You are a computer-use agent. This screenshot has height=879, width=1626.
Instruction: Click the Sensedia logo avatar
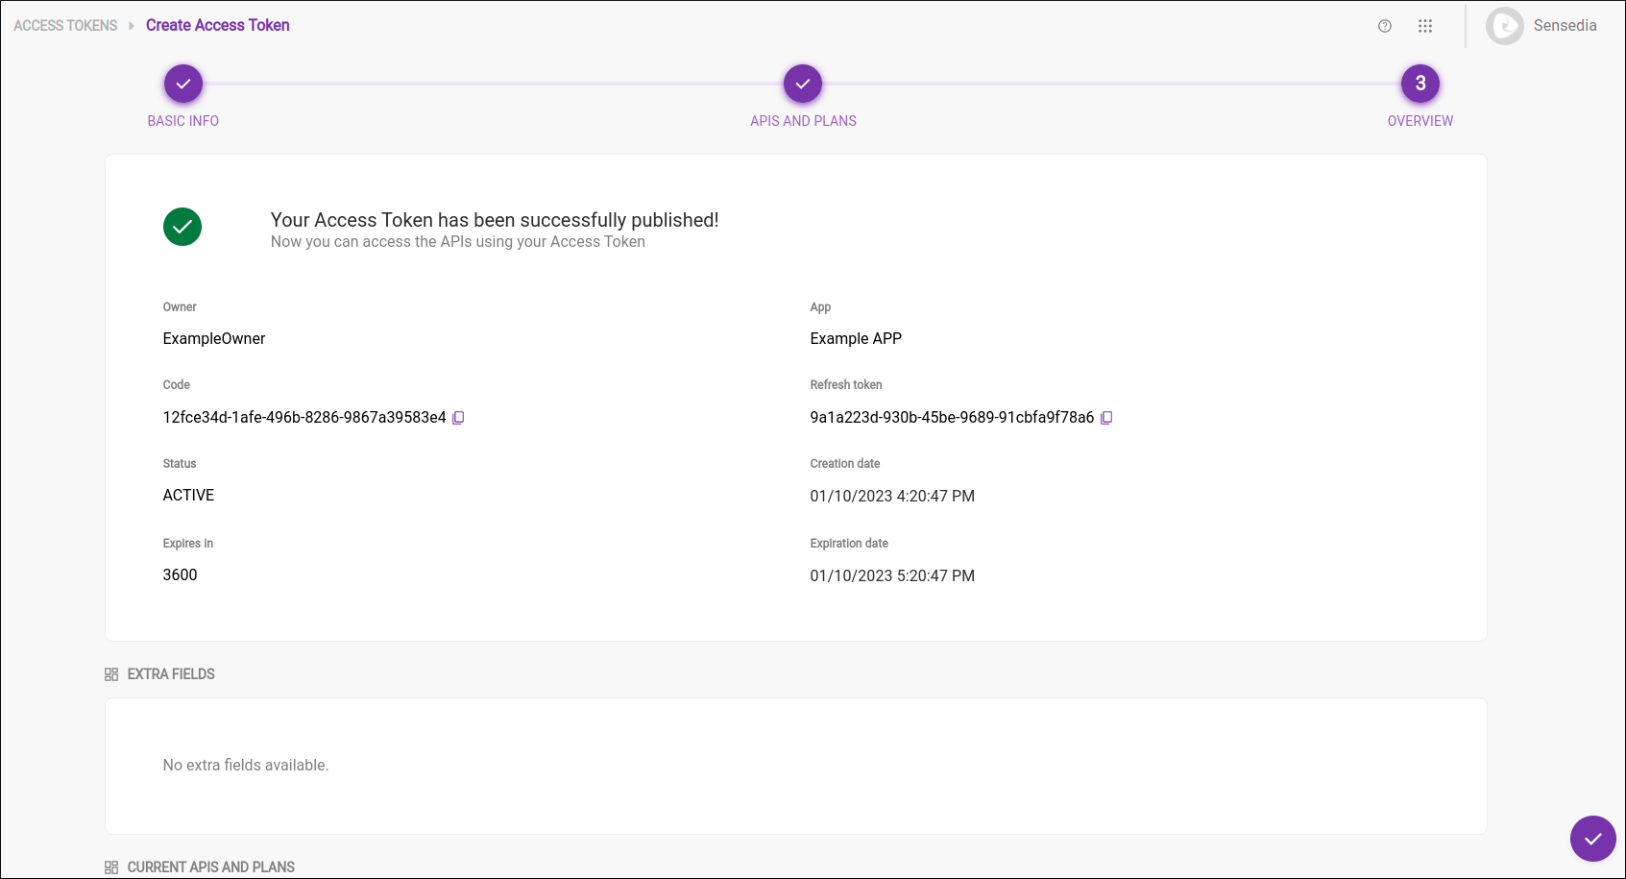[x=1504, y=26]
